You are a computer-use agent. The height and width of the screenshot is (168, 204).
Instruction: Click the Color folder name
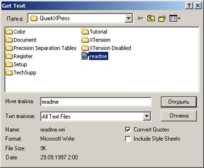[x=19, y=32]
